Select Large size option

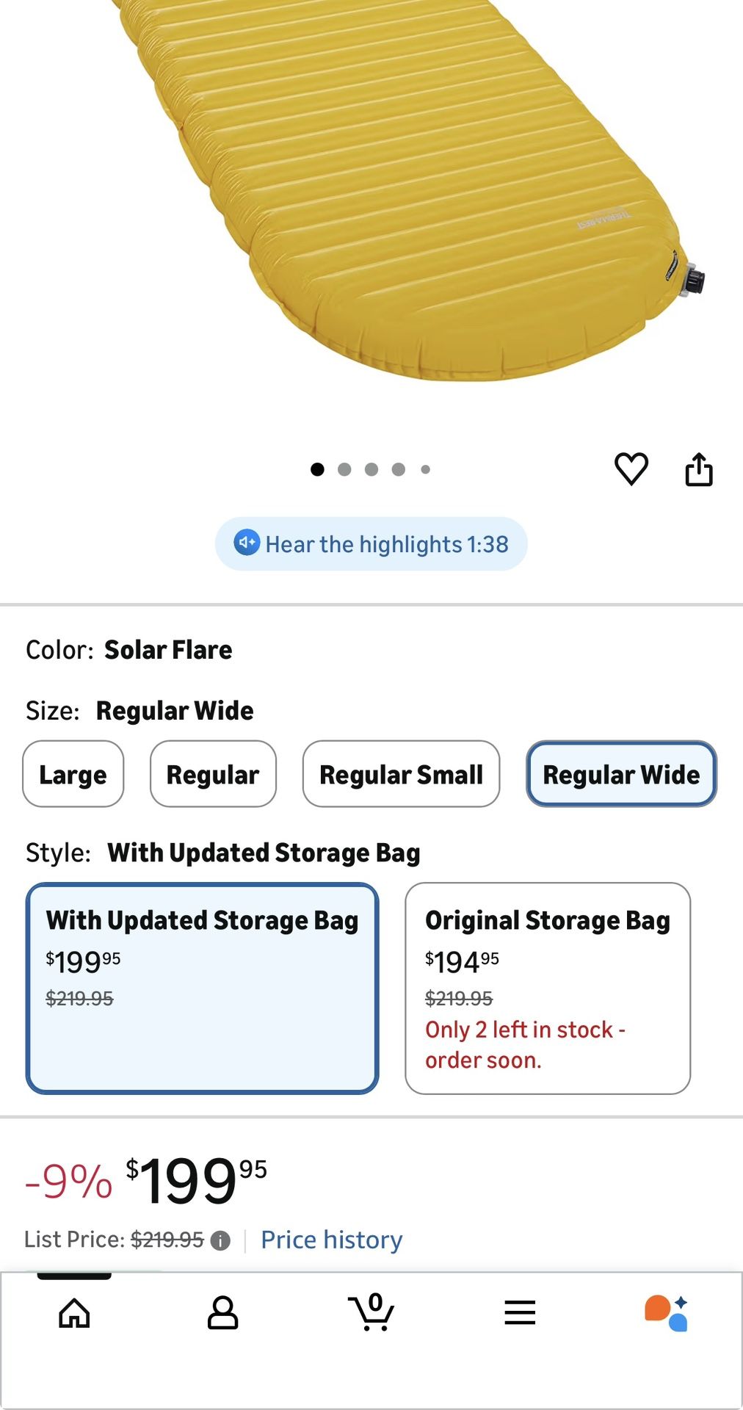[73, 774]
